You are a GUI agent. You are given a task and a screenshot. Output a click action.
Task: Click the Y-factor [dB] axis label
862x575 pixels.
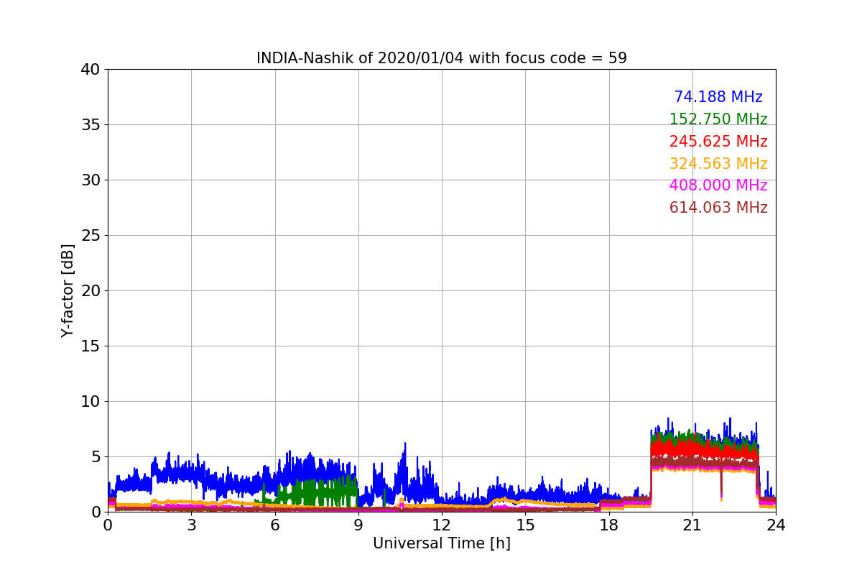(x=68, y=290)
